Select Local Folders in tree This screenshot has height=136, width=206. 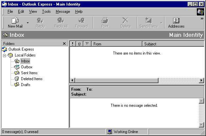coord(25,55)
